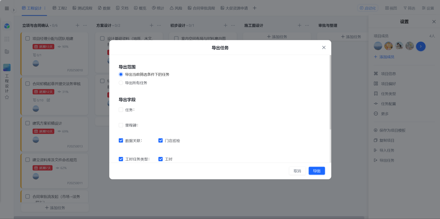Click 取消 in the export dialog

tap(297, 171)
